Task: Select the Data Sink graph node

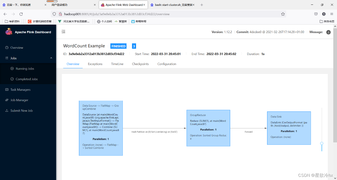Action: tap(289, 128)
